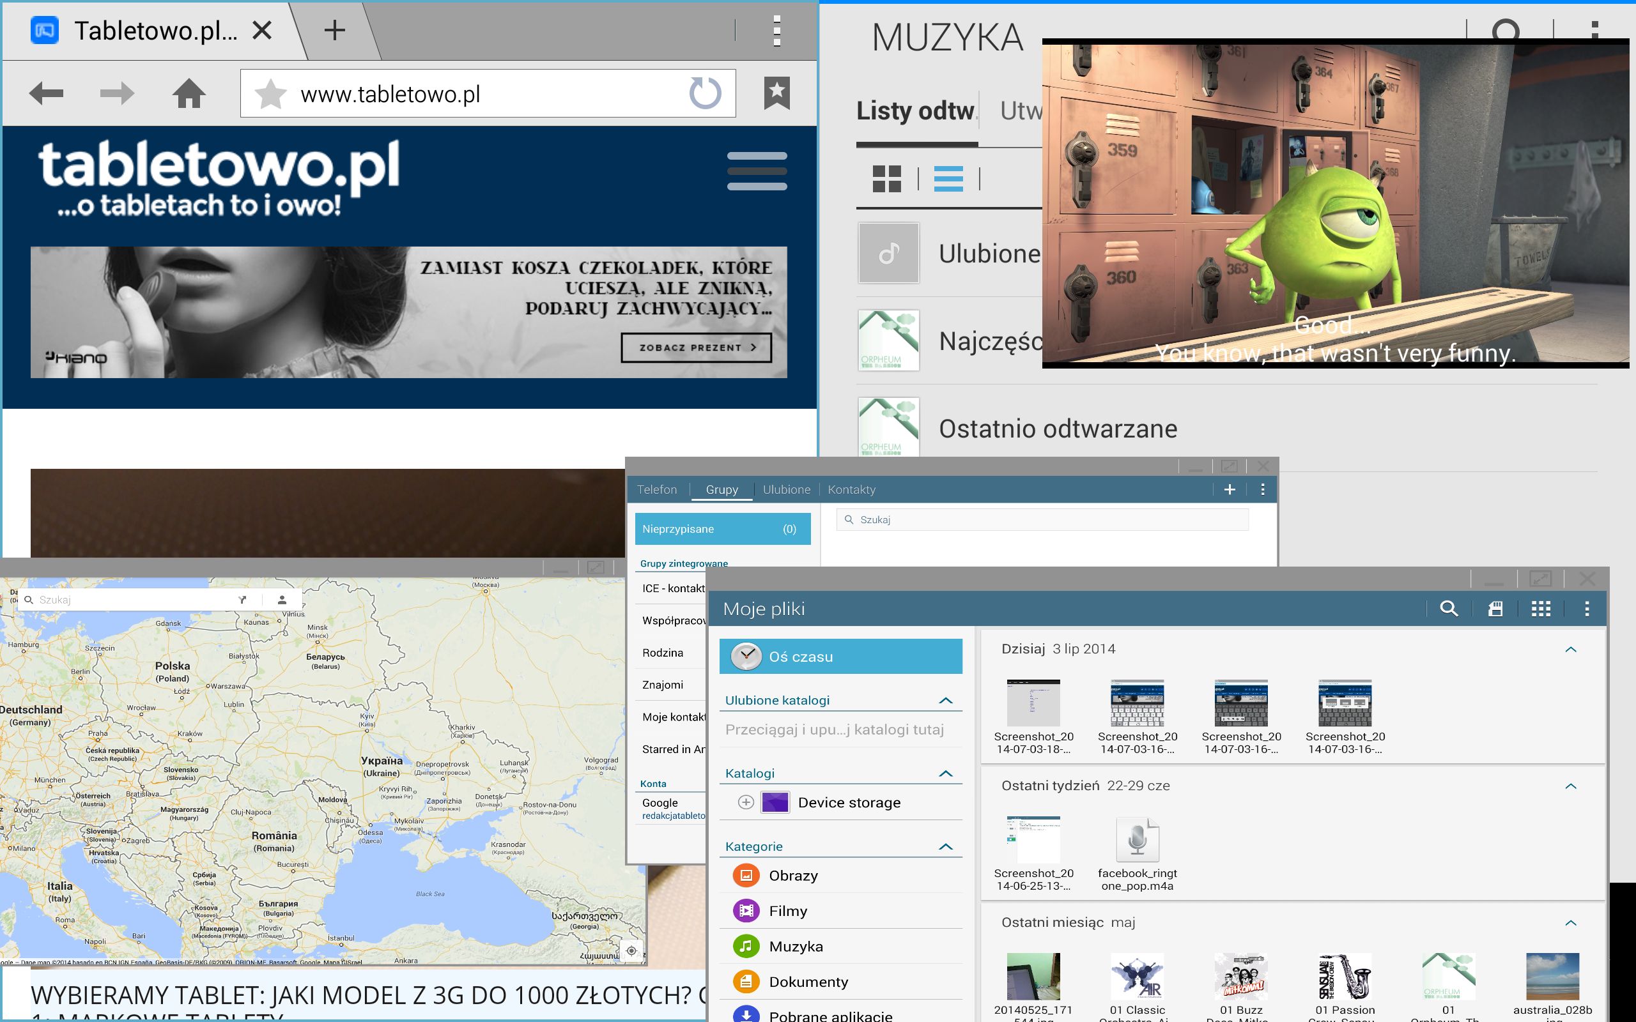
Task: Switch Muzyka to list view
Action: [948, 179]
